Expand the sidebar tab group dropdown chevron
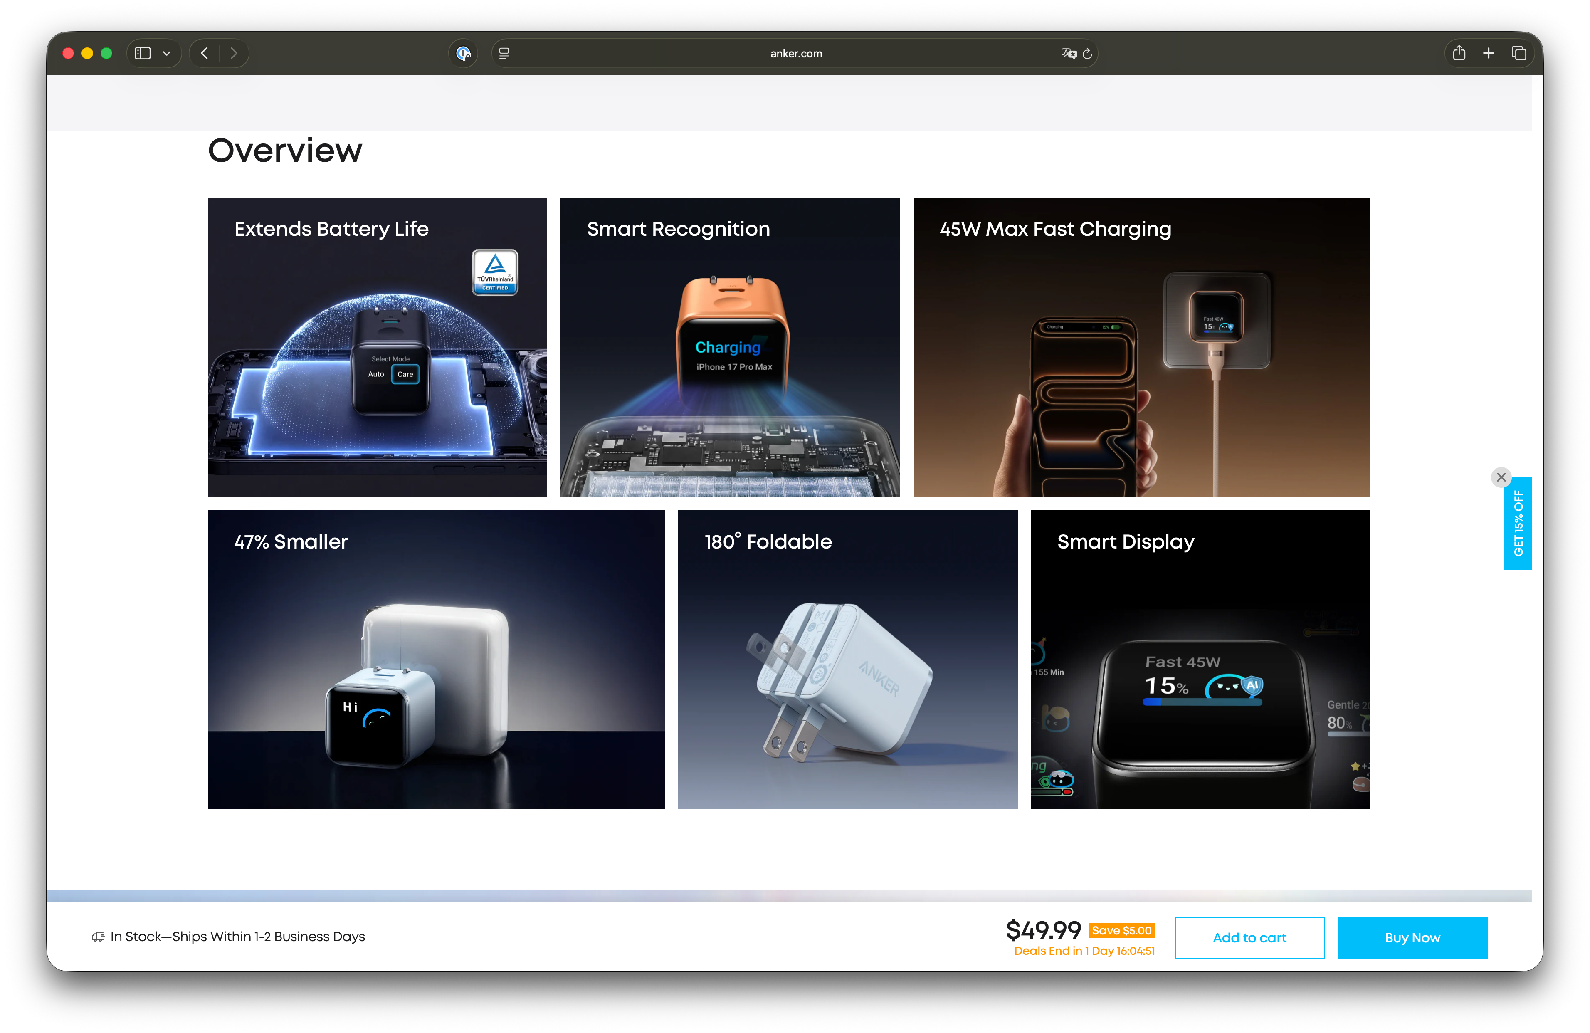The height and width of the screenshot is (1033, 1590). pos(167,54)
